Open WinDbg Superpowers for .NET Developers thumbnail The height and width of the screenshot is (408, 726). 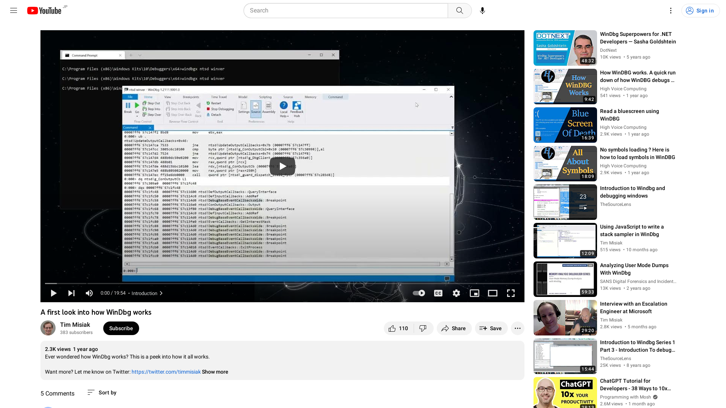(x=565, y=48)
